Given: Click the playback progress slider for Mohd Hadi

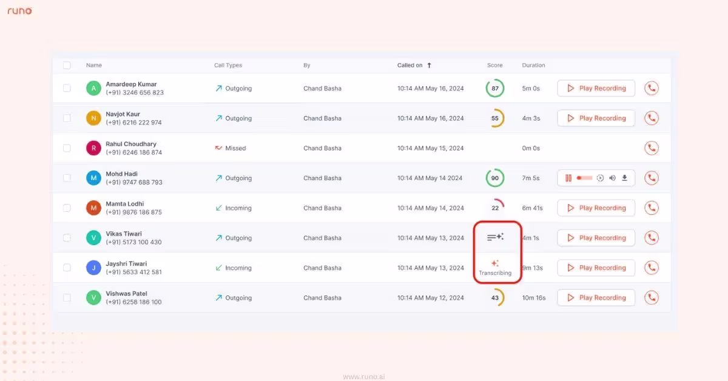Looking at the screenshot, I should [584, 178].
